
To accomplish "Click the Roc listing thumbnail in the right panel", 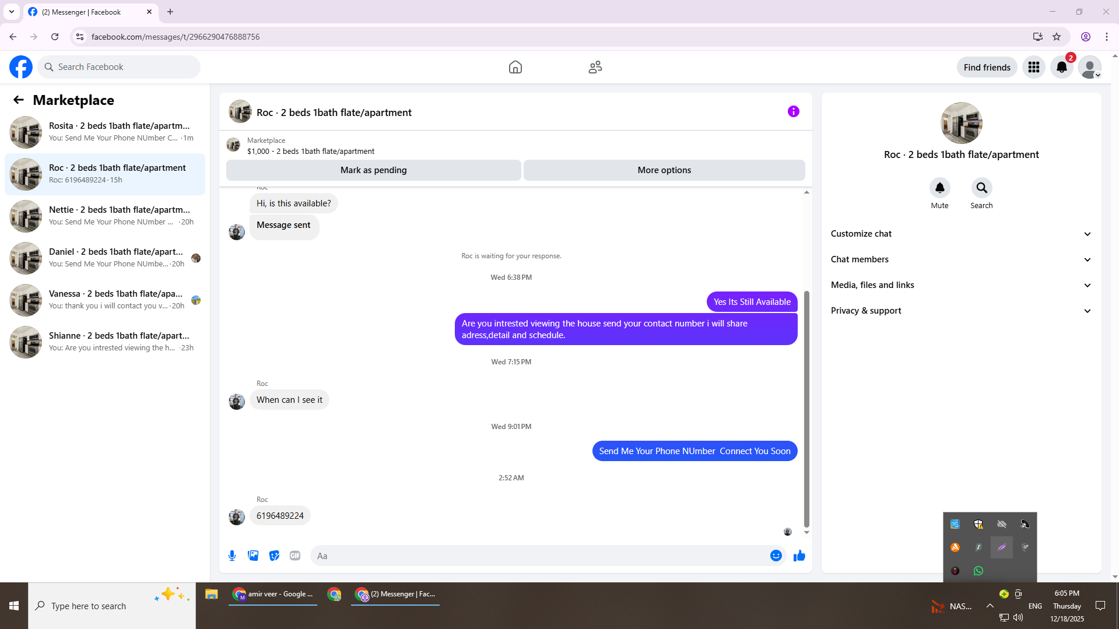I will coord(961,123).
